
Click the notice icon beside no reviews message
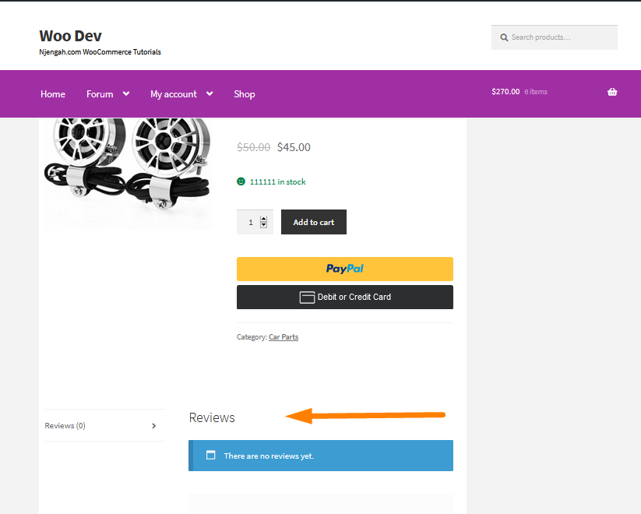[210, 455]
